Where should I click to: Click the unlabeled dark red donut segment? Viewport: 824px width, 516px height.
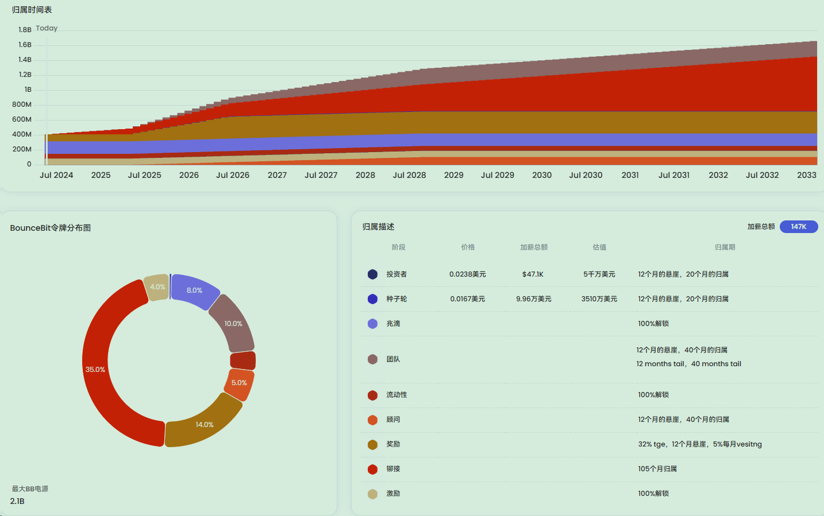(242, 360)
